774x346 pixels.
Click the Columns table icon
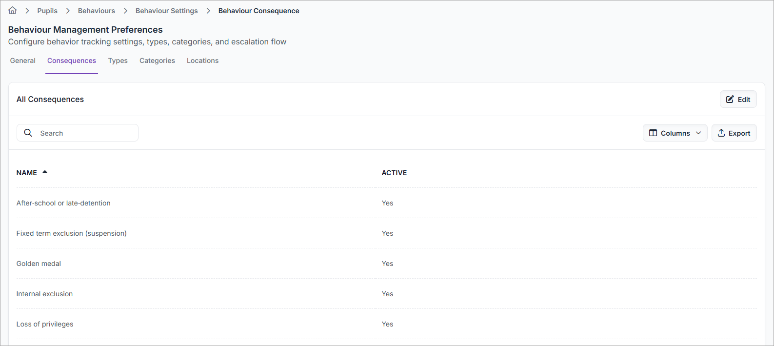[x=653, y=133]
